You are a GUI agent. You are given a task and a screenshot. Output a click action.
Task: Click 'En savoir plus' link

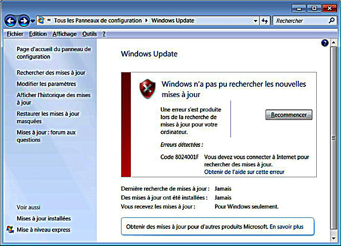tap(286, 227)
